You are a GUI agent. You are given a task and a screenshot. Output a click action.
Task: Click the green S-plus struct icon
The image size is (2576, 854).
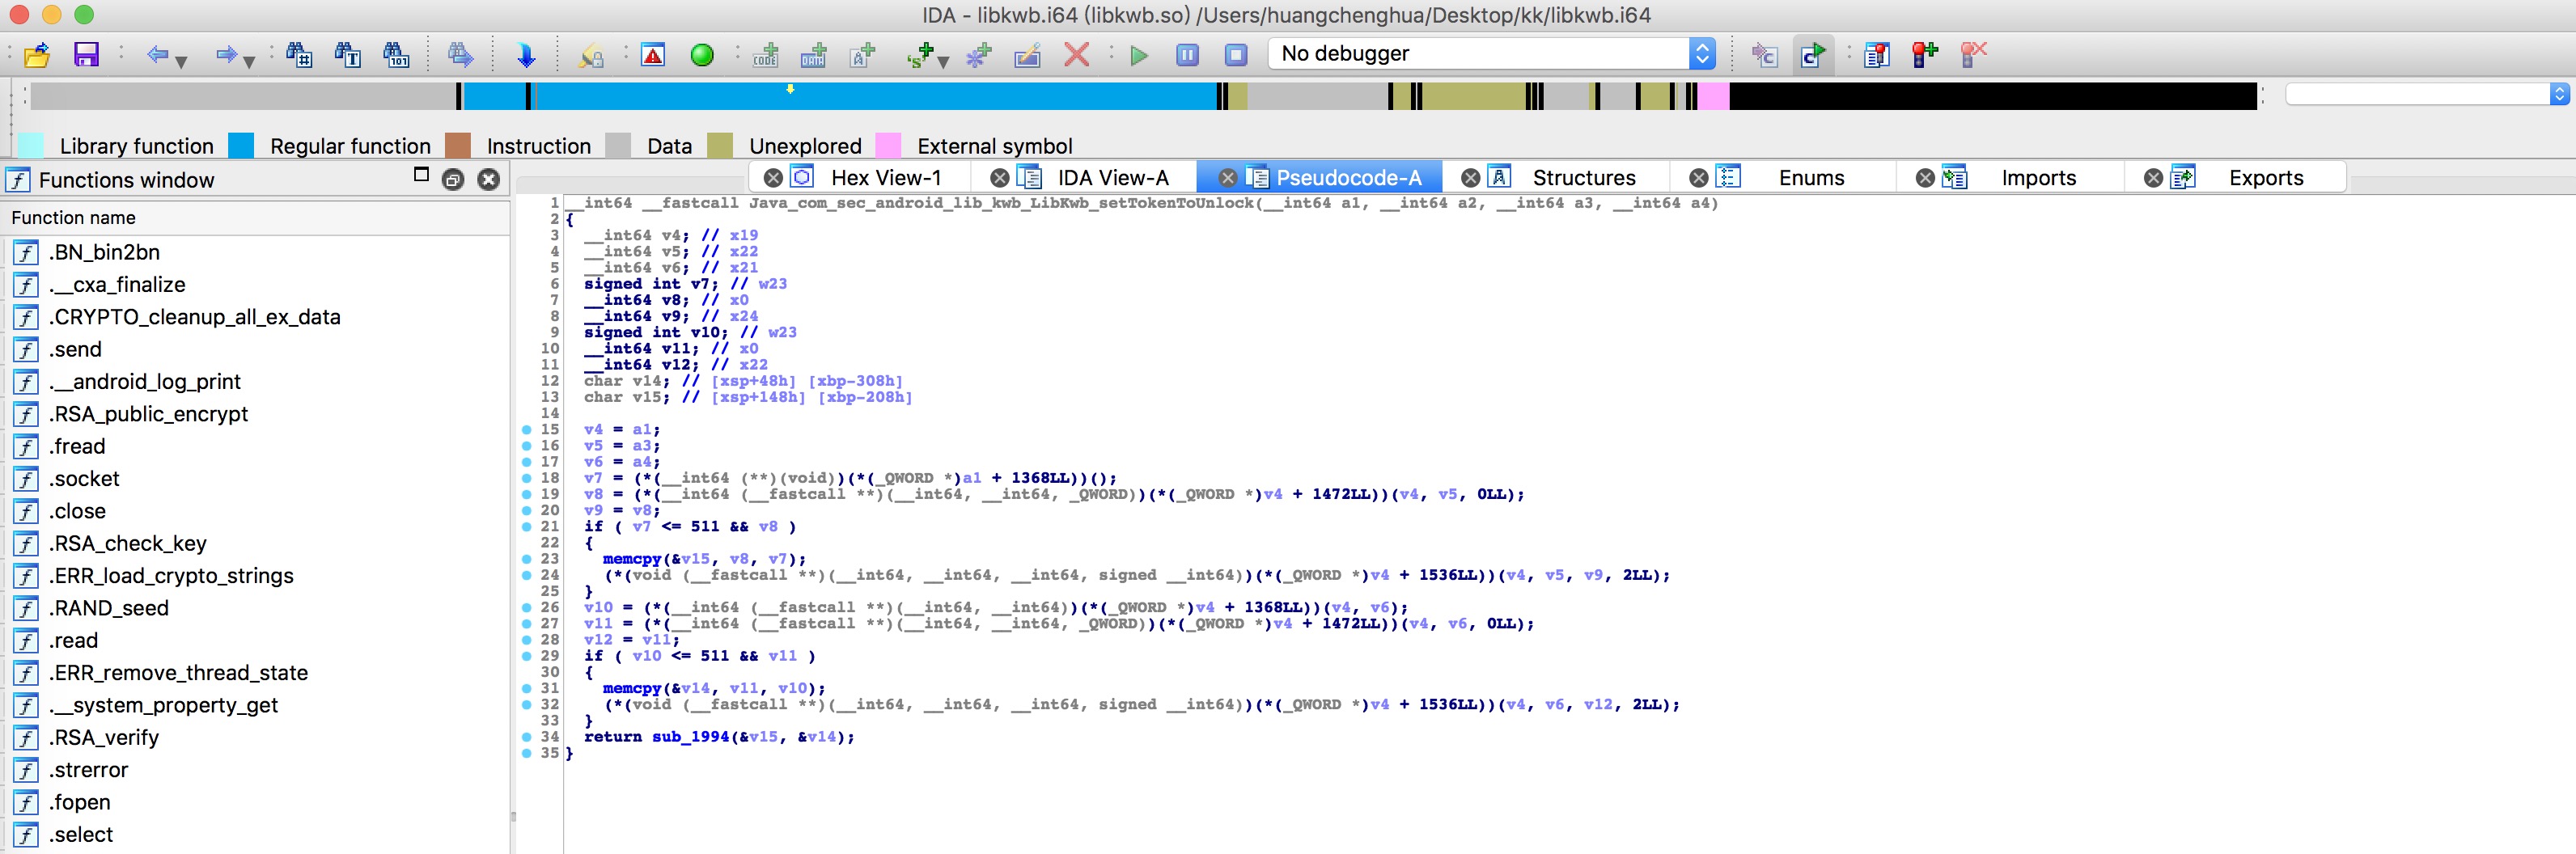pyautogui.click(x=920, y=54)
